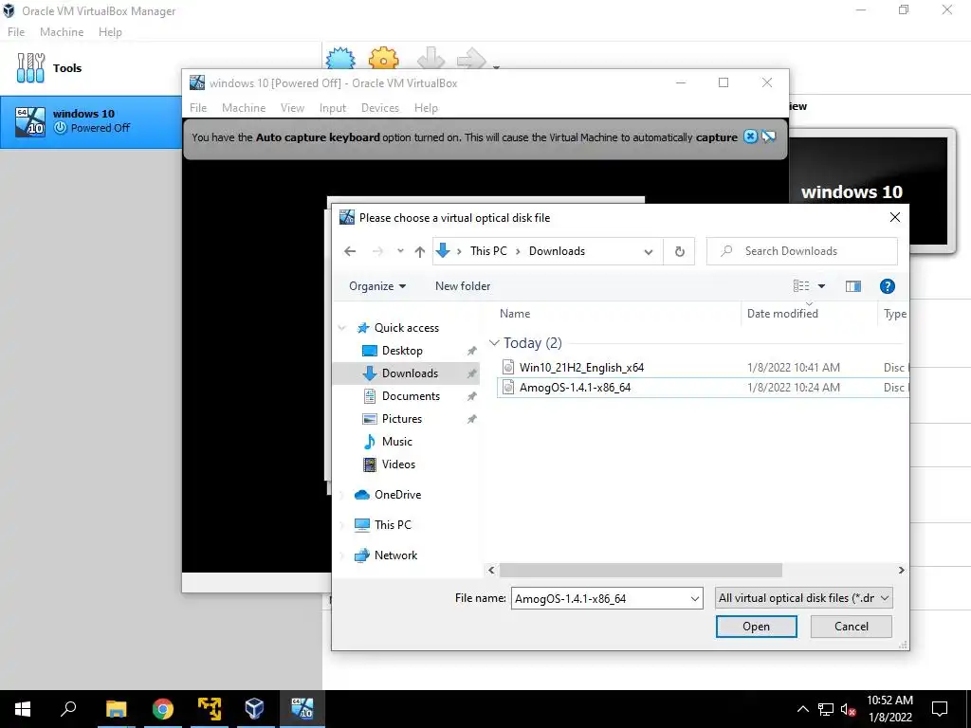Open Google Chrome from the taskbar
971x728 pixels.
click(x=163, y=709)
